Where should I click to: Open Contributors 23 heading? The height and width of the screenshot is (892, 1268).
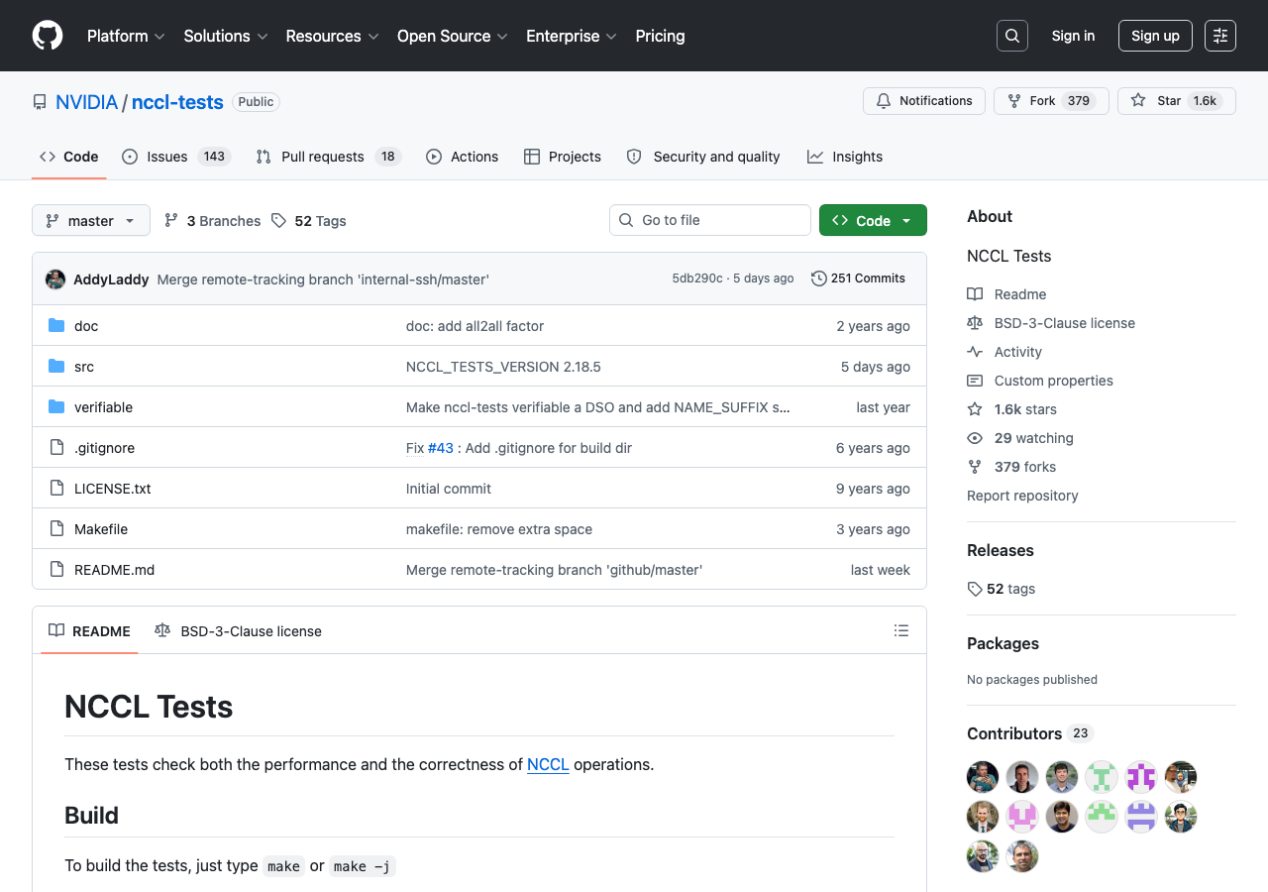[1029, 733]
